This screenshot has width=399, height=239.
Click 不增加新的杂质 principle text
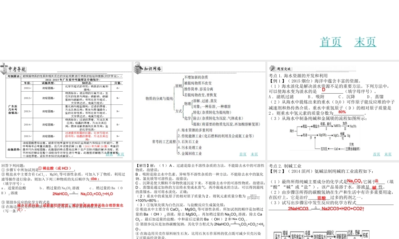click(x=196, y=77)
